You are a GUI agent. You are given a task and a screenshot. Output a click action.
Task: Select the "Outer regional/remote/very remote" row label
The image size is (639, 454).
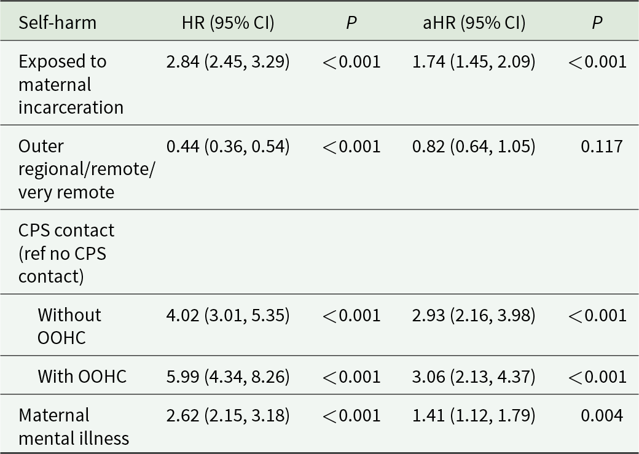click(x=86, y=169)
